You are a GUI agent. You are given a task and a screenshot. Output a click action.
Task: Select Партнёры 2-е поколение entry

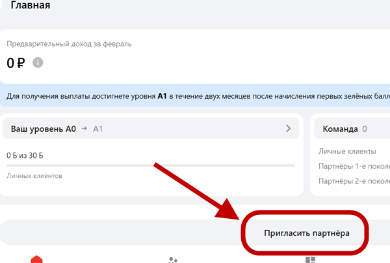[354, 180]
